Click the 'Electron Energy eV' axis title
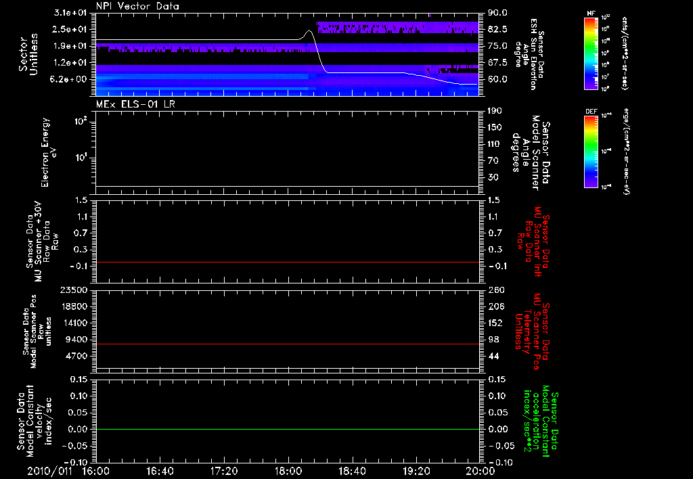Image resolution: width=693 pixels, height=479 pixels. click(49, 152)
